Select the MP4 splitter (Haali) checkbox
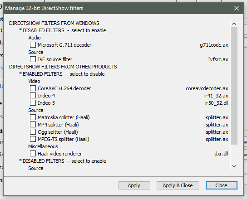Image resolution: width=247 pixels, height=199 pixels. click(x=33, y=124)
